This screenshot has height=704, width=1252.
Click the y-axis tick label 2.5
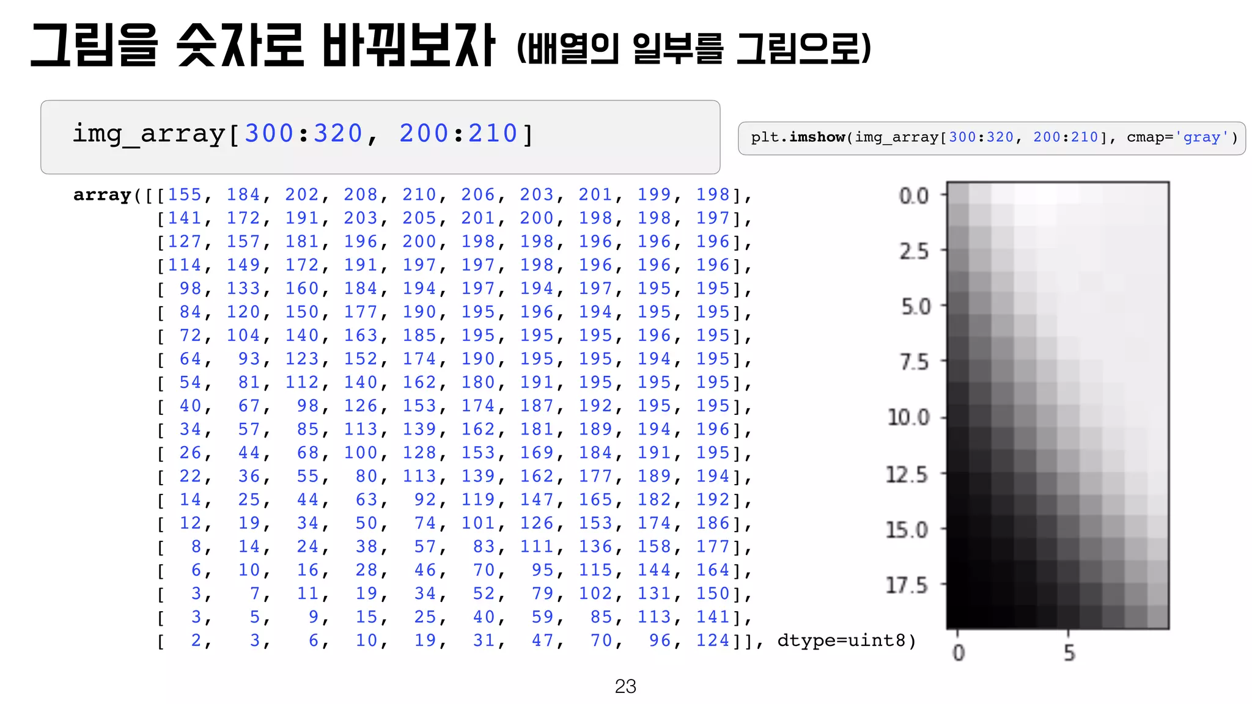point(913,251)
